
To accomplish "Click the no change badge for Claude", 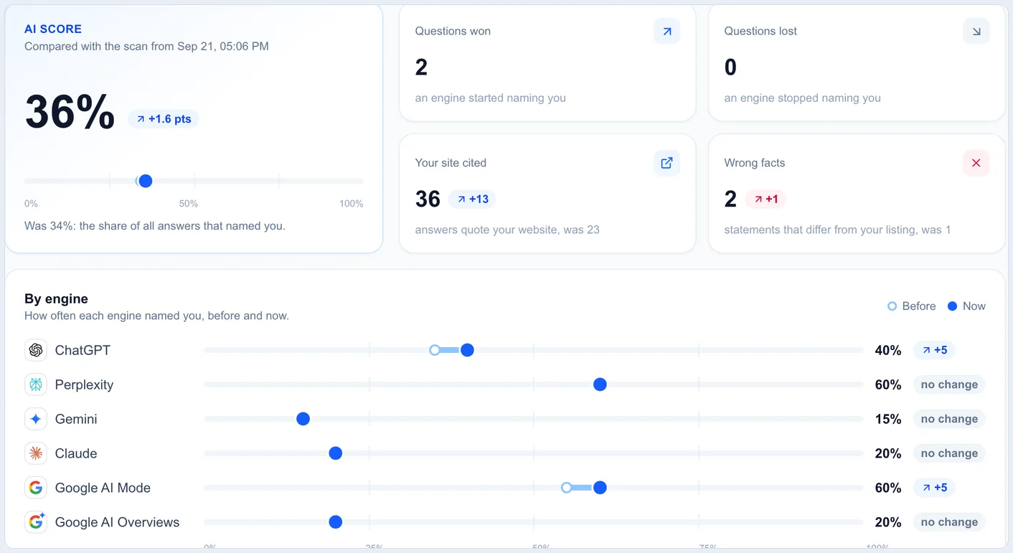I will point(949,453).
